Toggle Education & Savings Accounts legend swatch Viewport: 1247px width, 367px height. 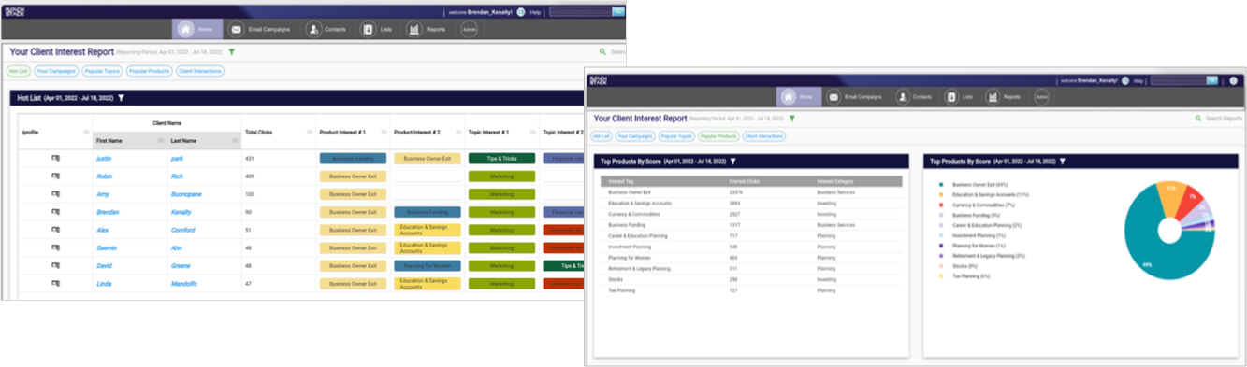[x=940, y=194]
